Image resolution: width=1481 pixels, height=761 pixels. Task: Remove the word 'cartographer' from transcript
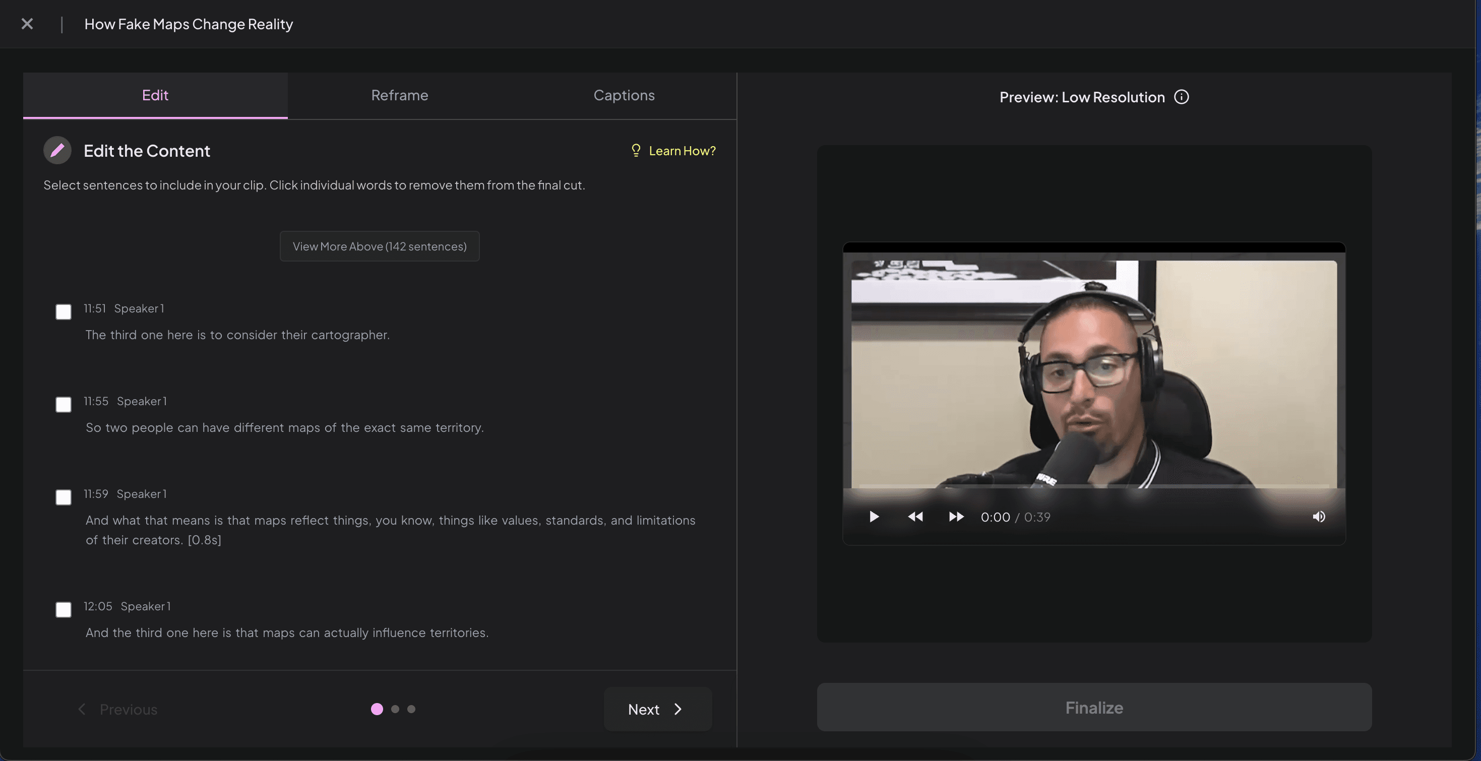(349, 335)
